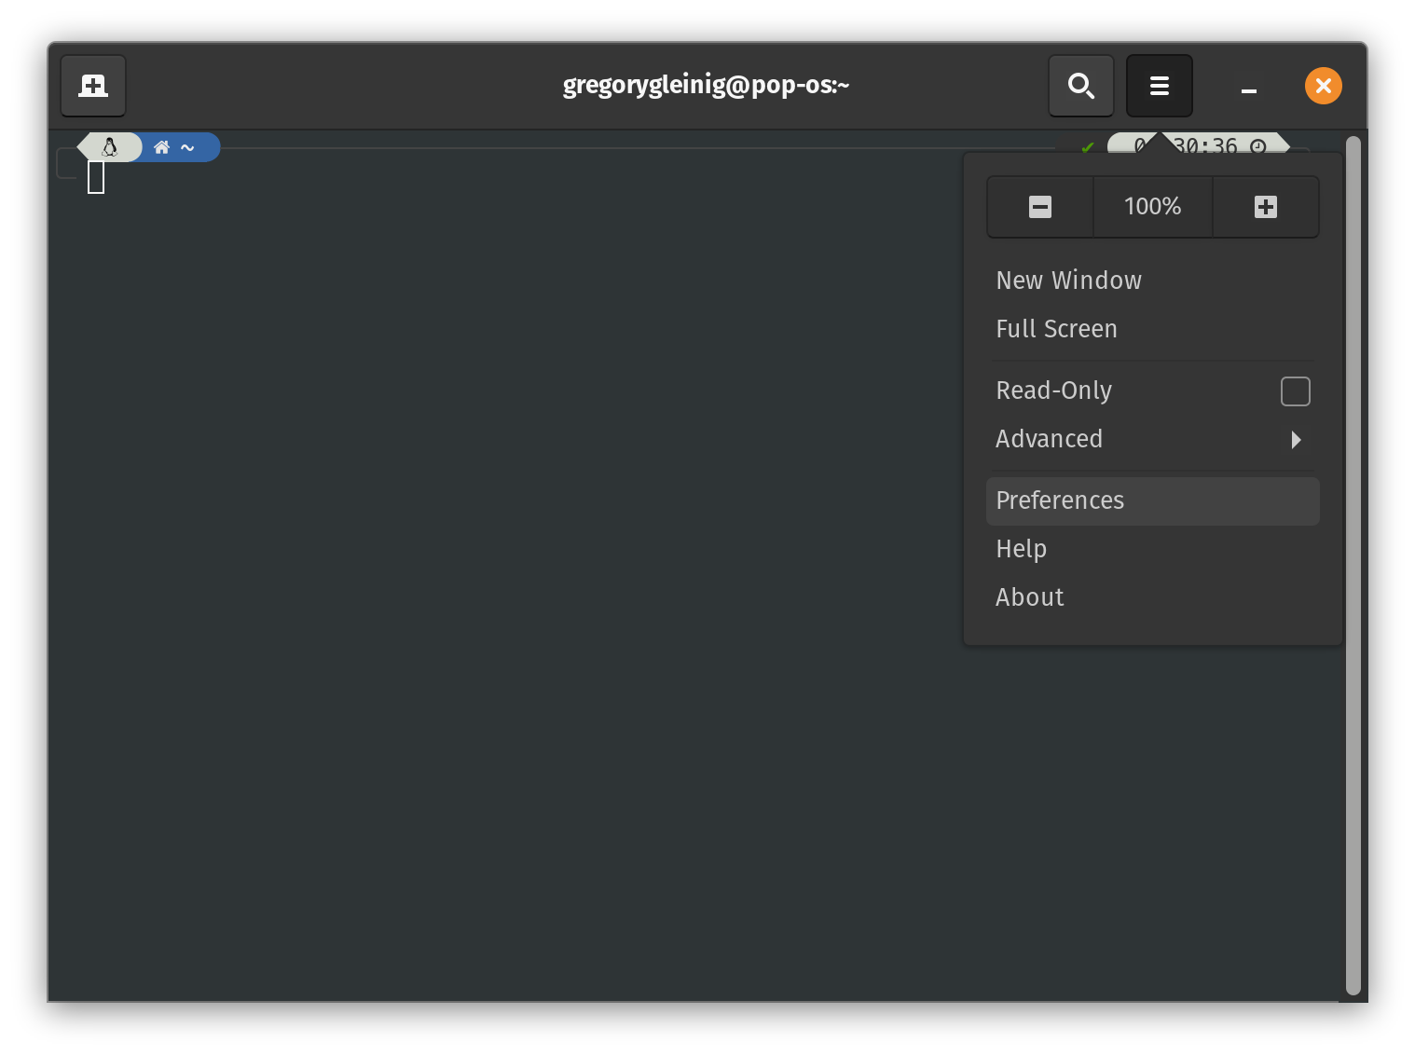Zoom out with the minus button
This screenshot has width=1415, height=1055.
pyautogui.click(x=1040, y=207)
